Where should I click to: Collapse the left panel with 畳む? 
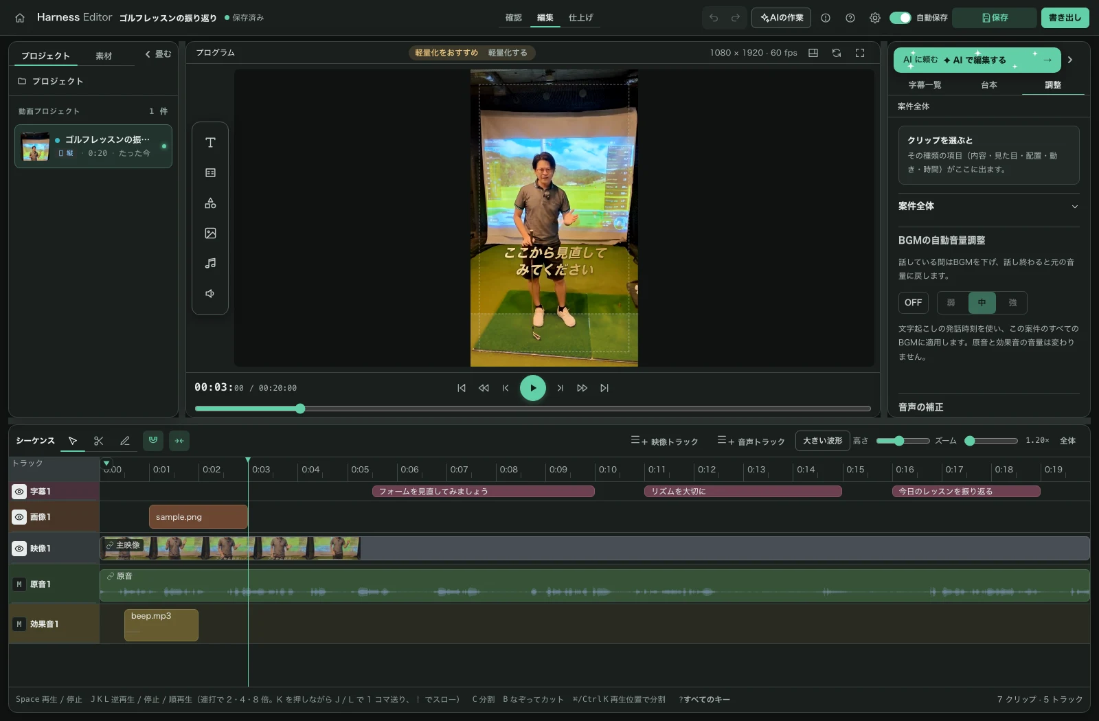point(158,54)
